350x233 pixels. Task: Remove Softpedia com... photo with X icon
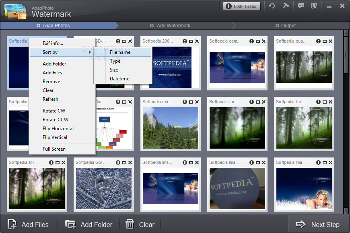click(x=264, y=41)
